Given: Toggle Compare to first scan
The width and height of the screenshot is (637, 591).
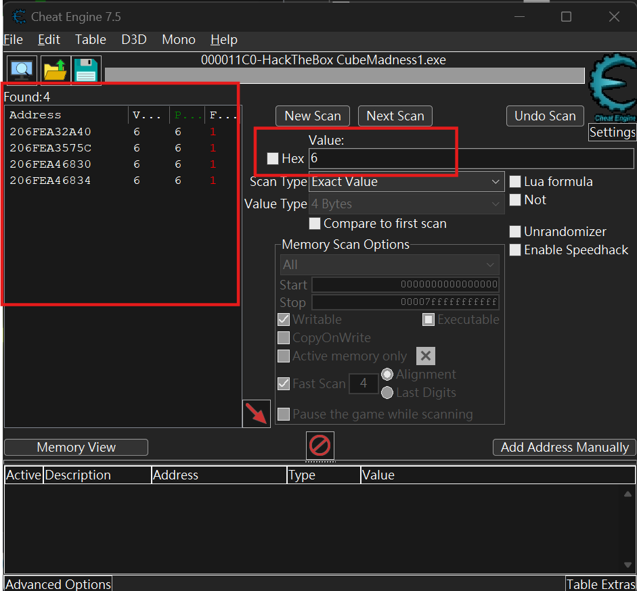Looking at the screenshot, I should click(x=314, y=224).
